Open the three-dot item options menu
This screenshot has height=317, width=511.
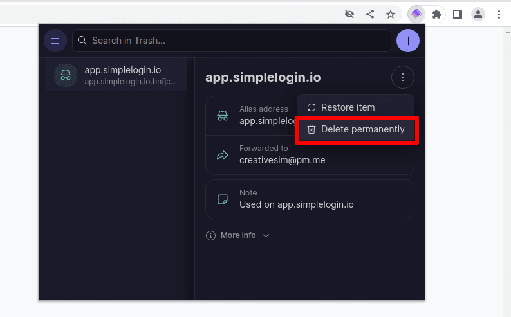click(x=403, y=77)
